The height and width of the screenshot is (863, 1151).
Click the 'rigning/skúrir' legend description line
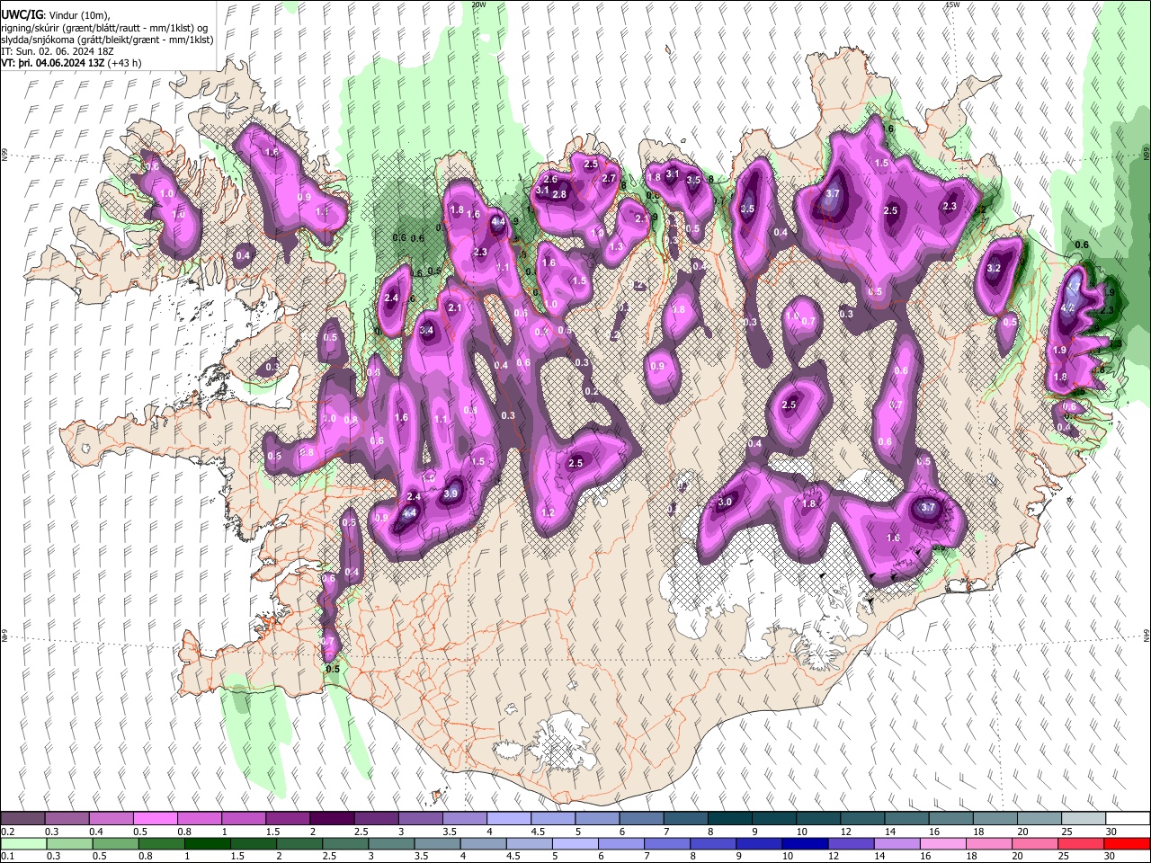tap(104, 28)
